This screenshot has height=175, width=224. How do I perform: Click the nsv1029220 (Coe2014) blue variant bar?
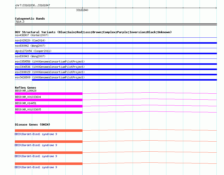(116, 43)
